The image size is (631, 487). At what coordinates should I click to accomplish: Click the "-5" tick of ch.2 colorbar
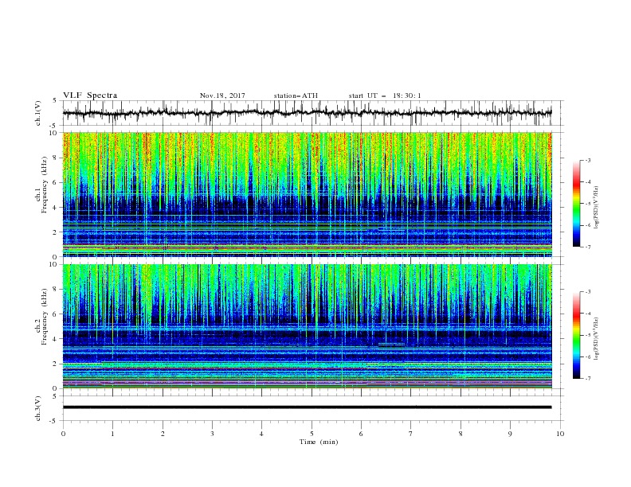pyautogui.click(x=587, y=335)
